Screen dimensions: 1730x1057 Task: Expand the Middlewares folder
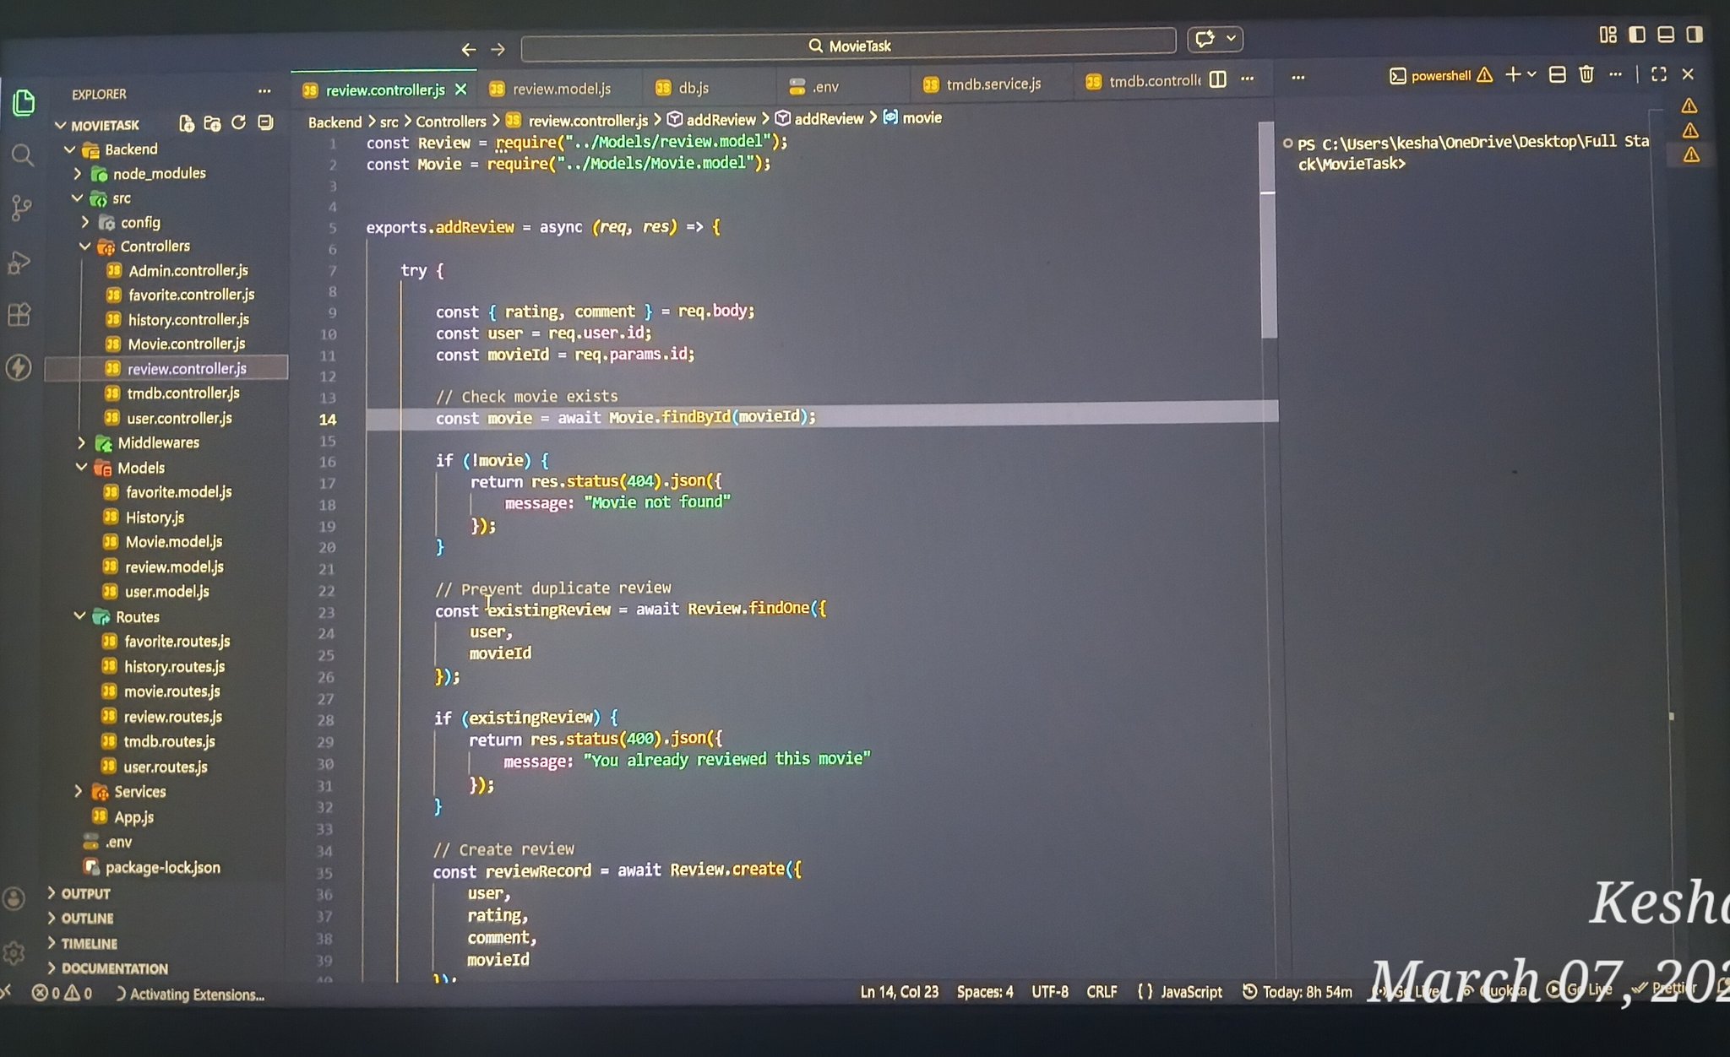point(157,442)
